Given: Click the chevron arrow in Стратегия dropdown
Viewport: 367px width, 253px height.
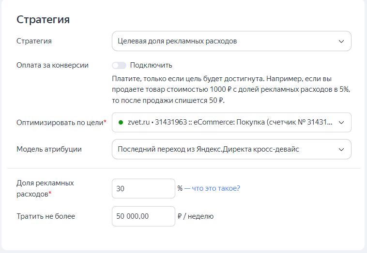Looking at the screenshot, I should click(341, 42).
